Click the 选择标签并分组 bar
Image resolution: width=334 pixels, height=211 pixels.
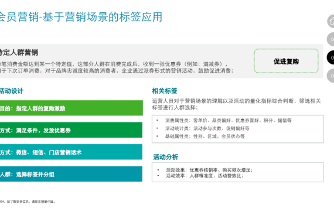(71, 174)
